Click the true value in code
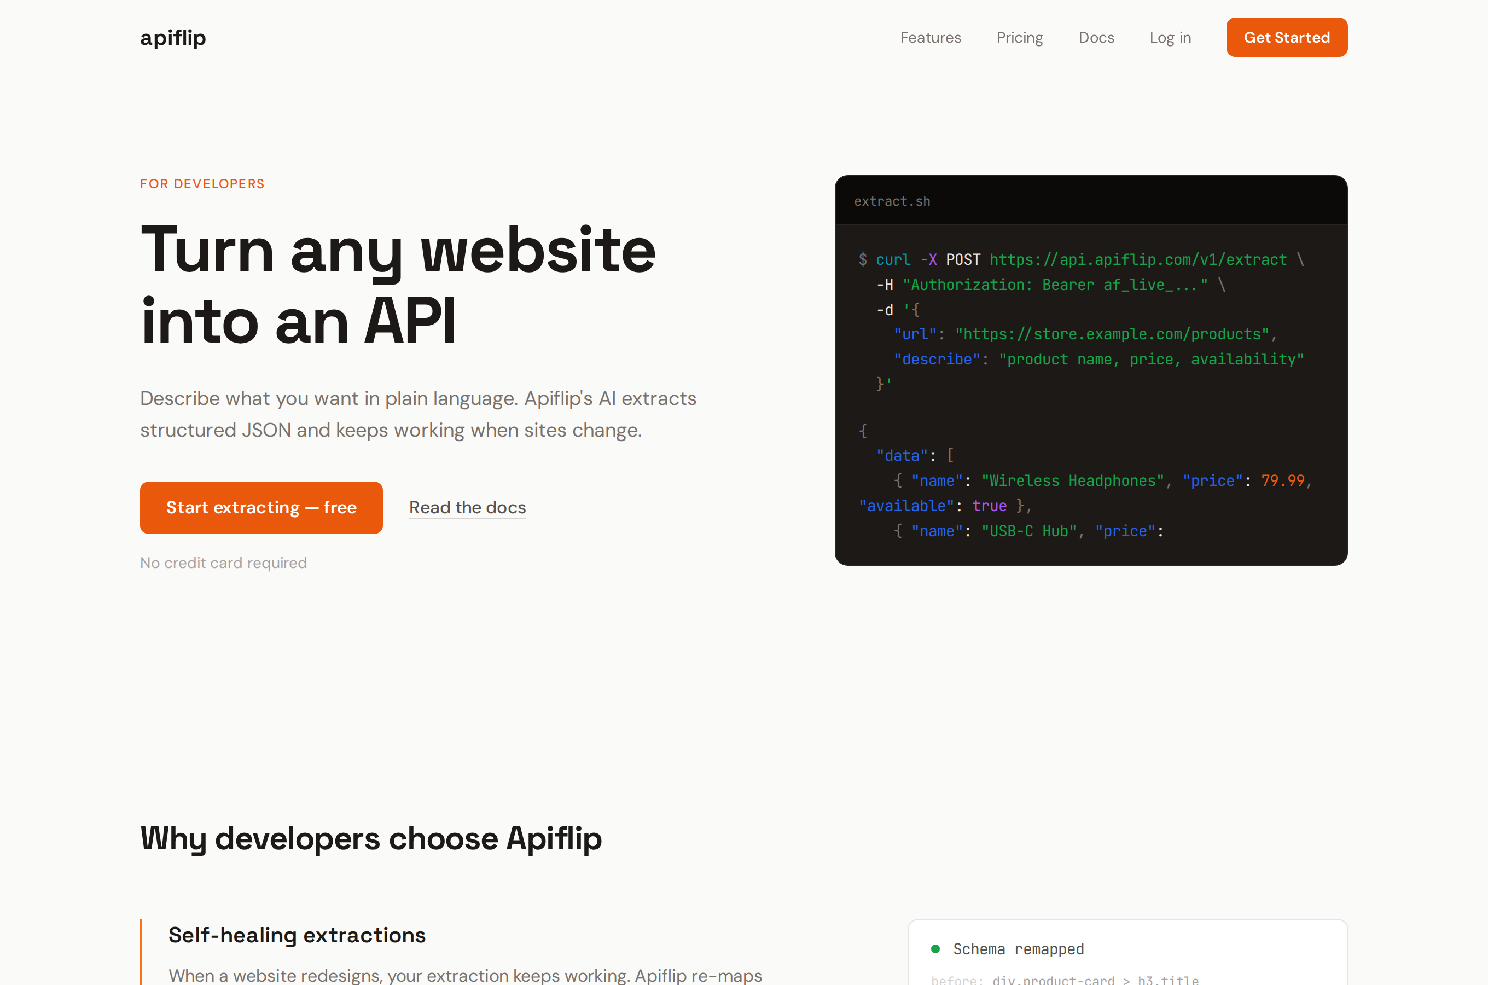The height and width of the screenshot is (985, 1488). coord(989,506)
